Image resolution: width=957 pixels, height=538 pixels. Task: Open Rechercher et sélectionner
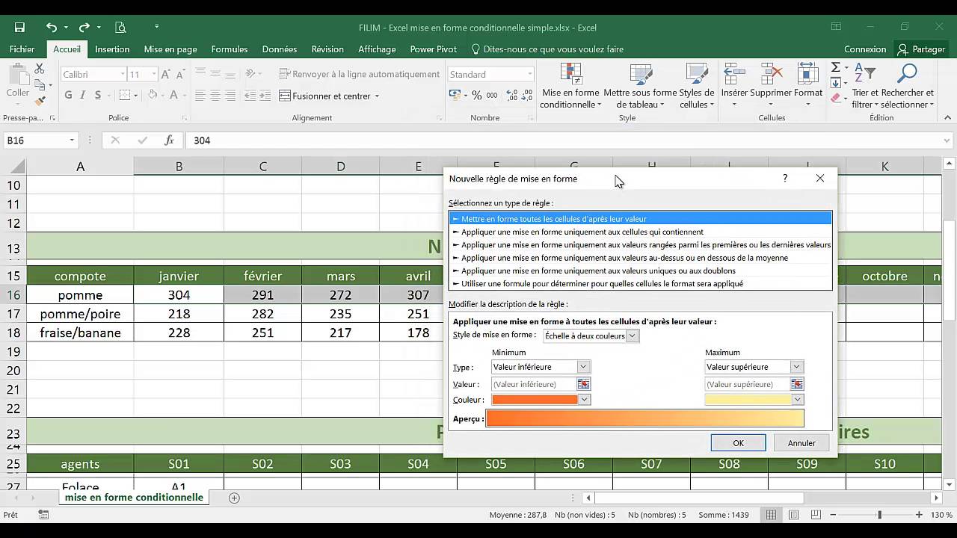pos(908,86)
